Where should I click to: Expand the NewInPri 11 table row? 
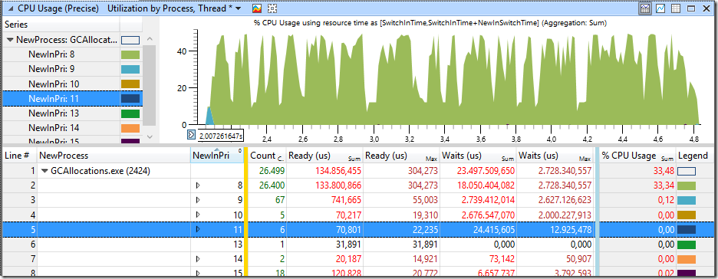point(198,229)
